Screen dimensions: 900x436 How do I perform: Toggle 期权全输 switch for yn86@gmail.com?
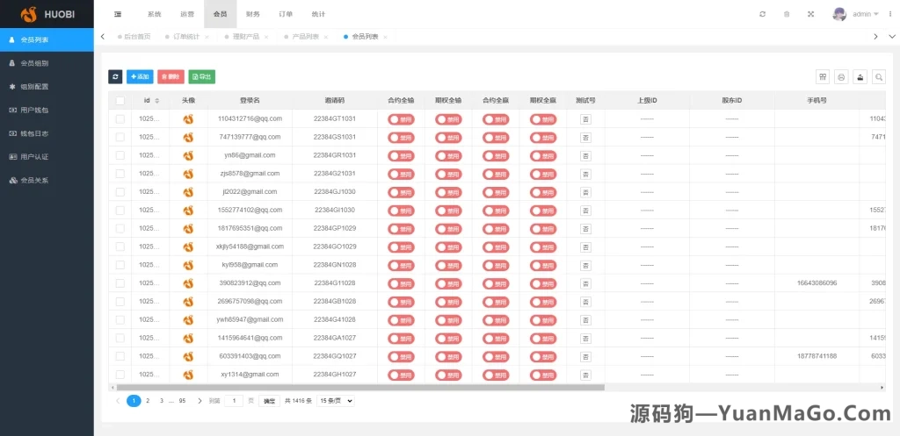[x=448, y=156]
